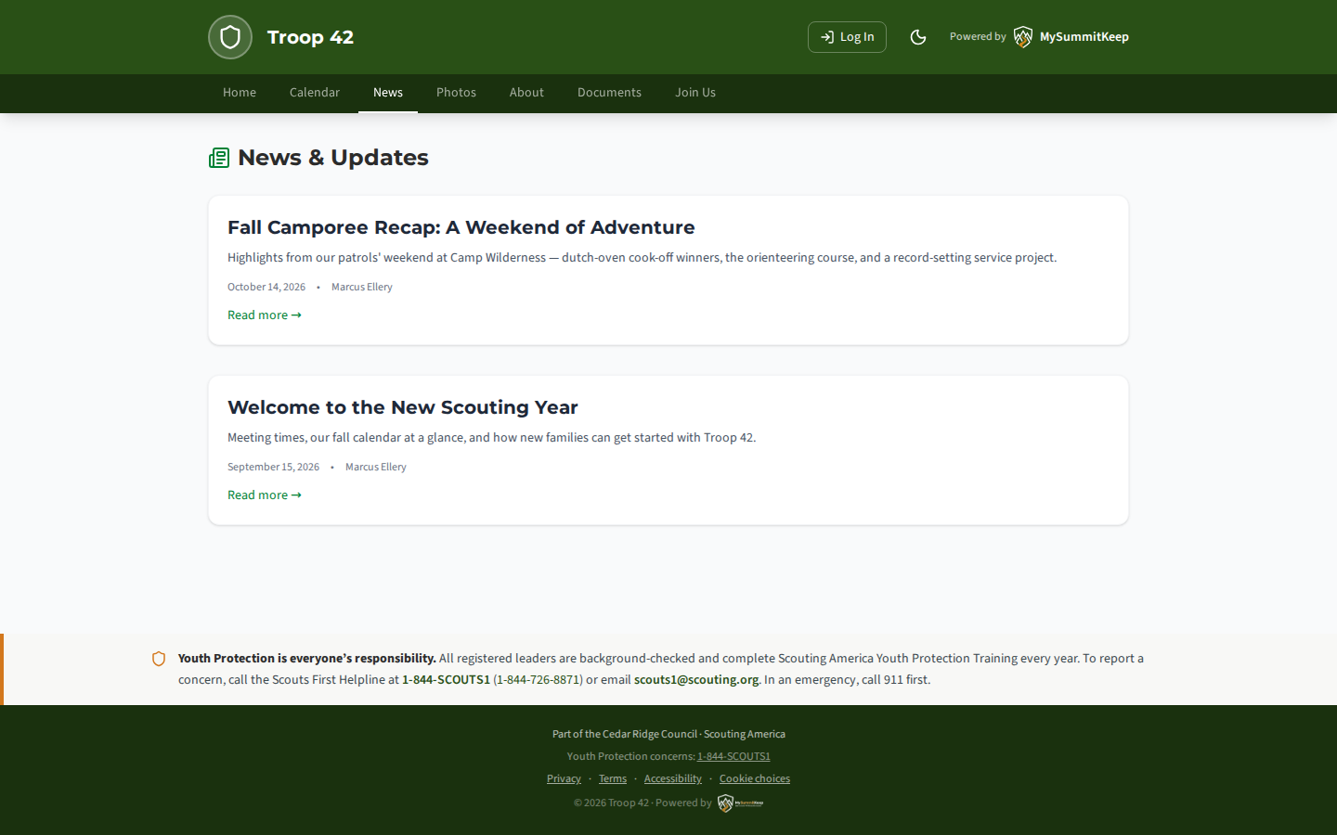
Task: Call the 1-844-SCOUTS1 helpline link in banner
Action: [x=446, y=680]
